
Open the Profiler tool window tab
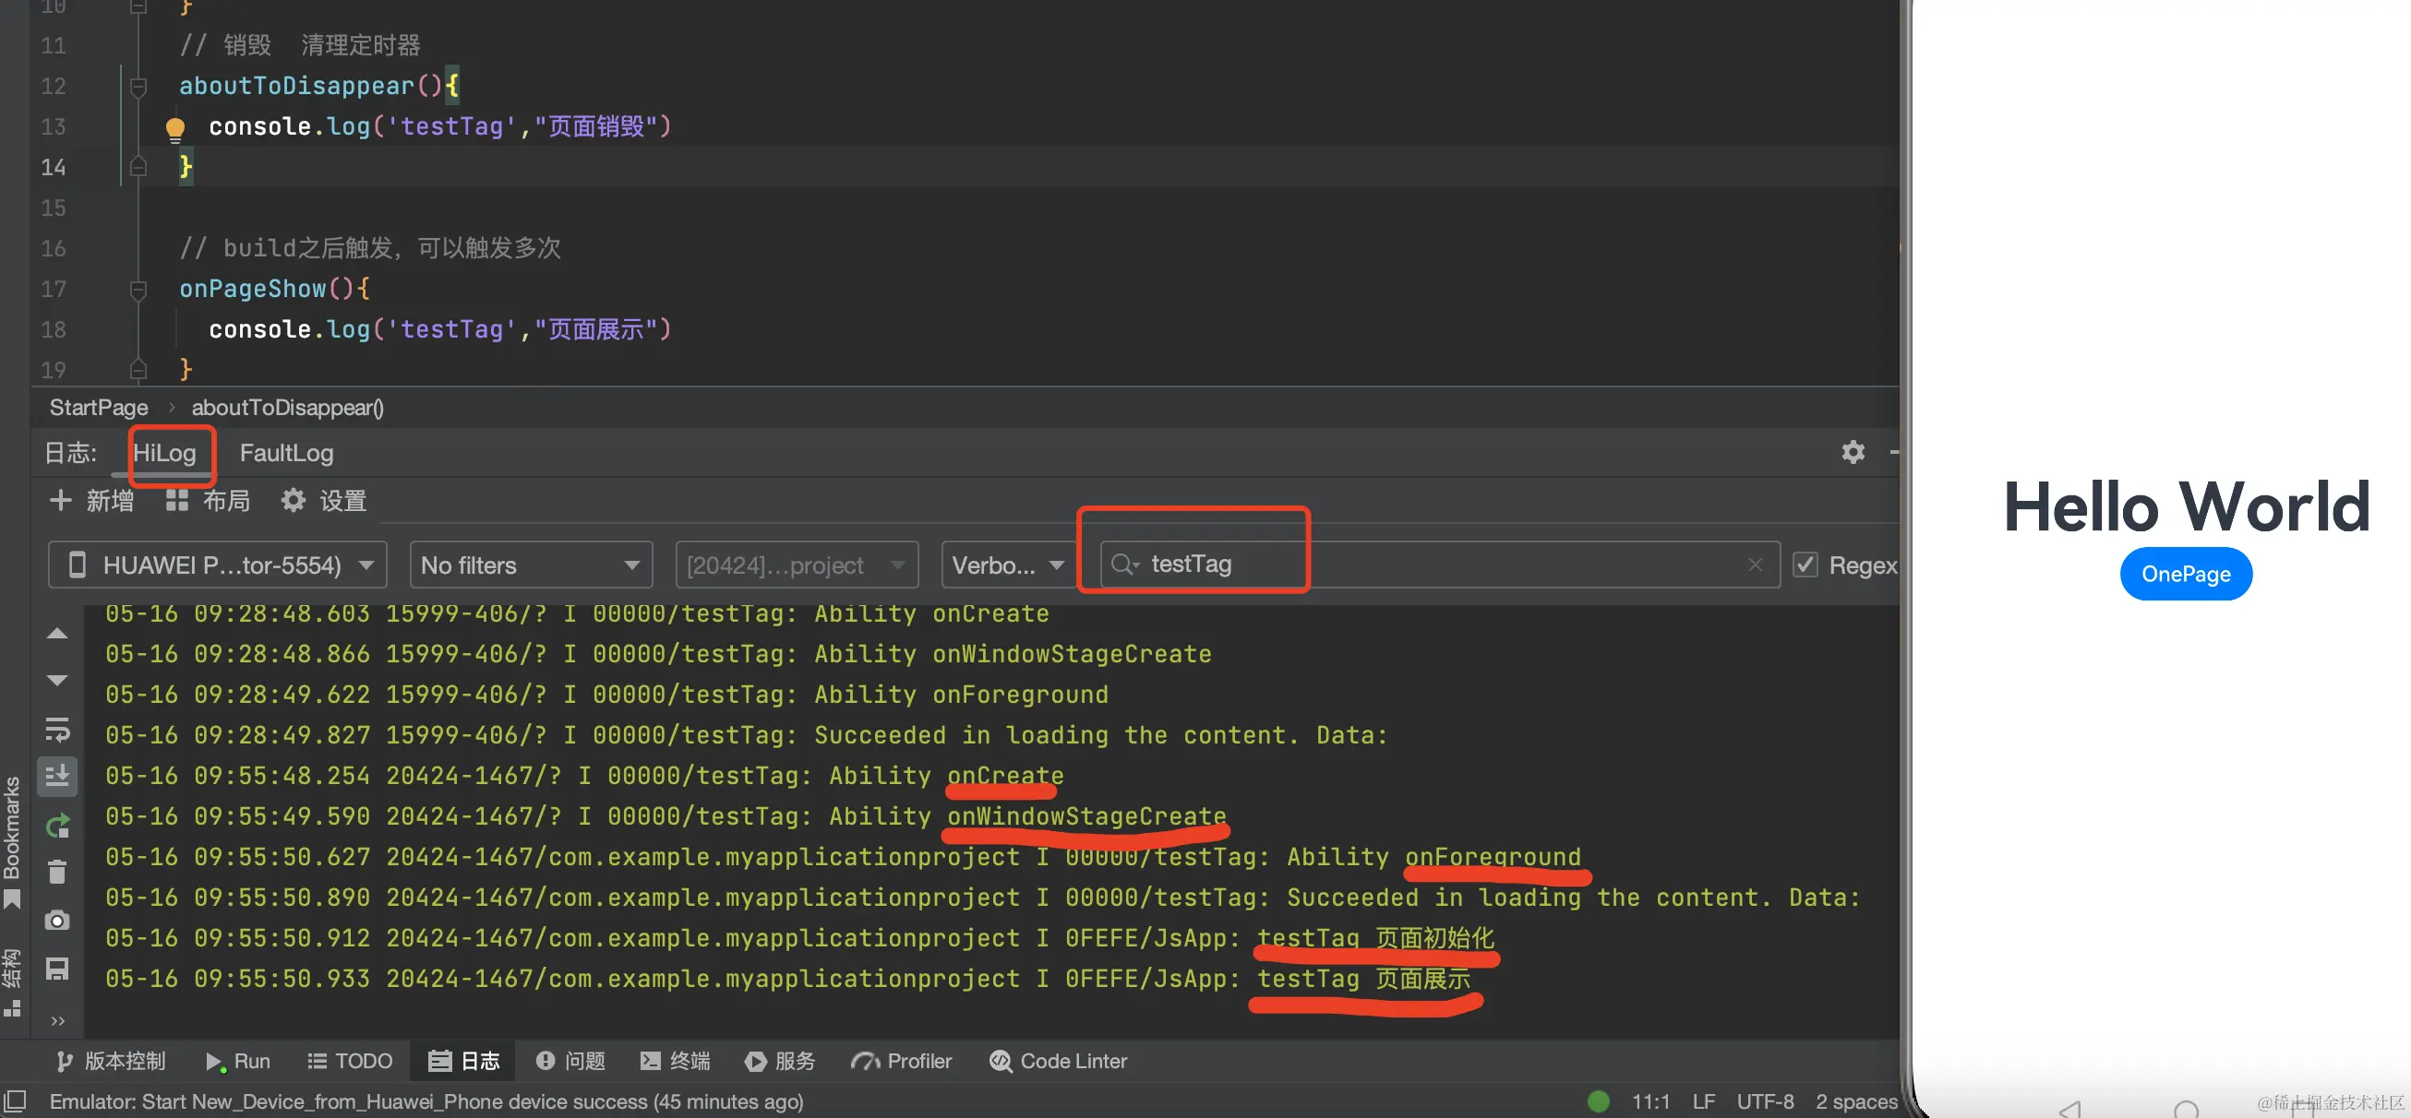point(901,1061)
